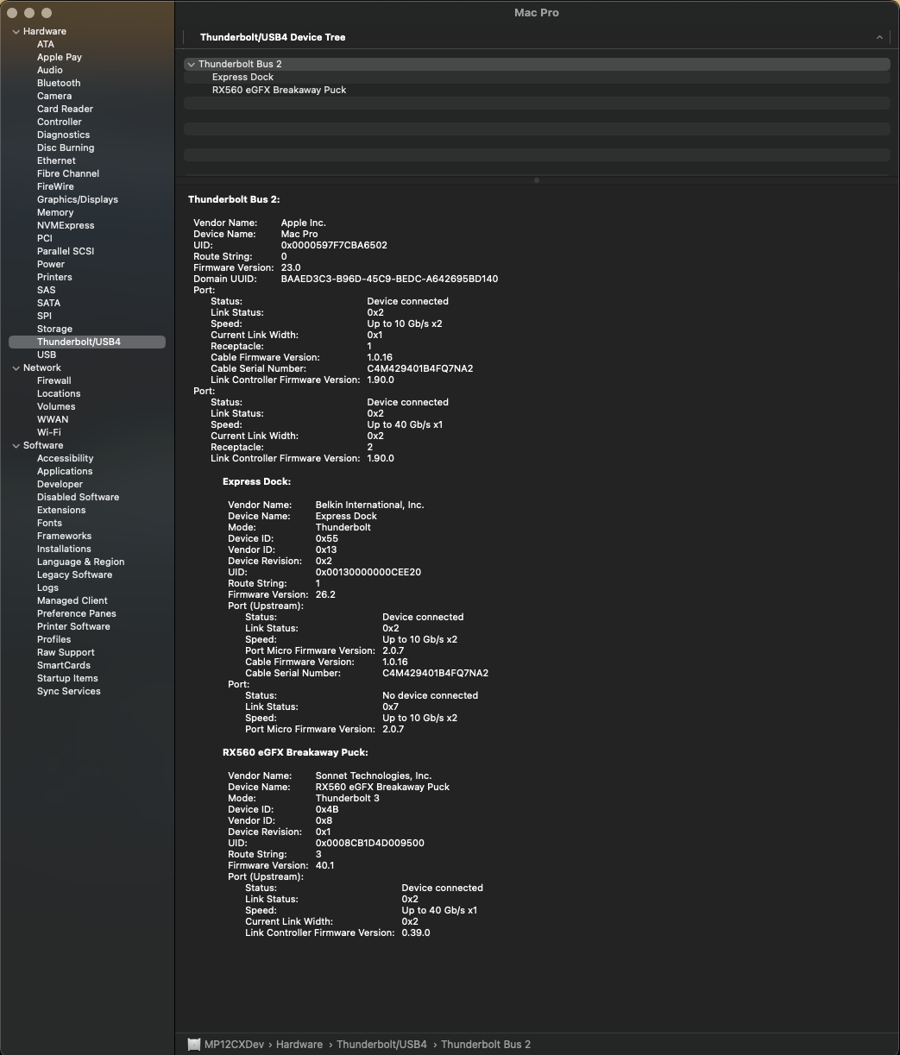Toggle sort arrow in Device Tree header
The image size is (900, 1055).
(x=879, y=37)
